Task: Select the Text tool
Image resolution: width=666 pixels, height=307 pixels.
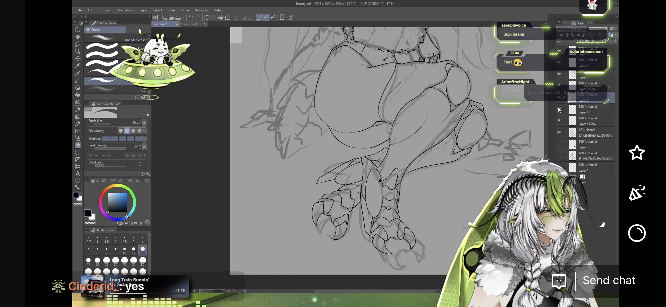Action: (x=77, y=174)
